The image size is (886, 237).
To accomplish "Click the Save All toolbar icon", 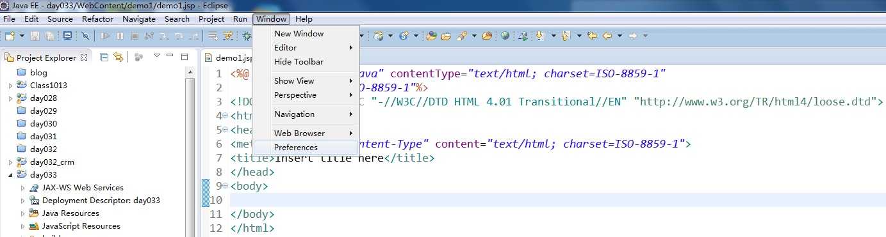I will coord(49,36).
